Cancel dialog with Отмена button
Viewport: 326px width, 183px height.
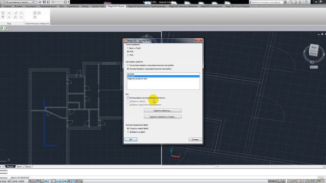click(195, 139)
